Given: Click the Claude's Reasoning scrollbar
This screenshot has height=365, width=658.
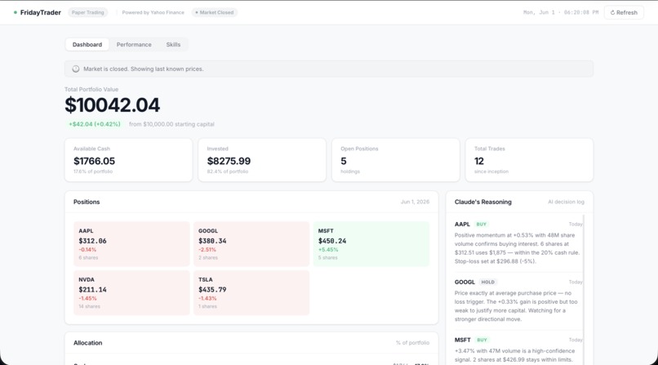Looking at the screenshot, I should (584, 290).
